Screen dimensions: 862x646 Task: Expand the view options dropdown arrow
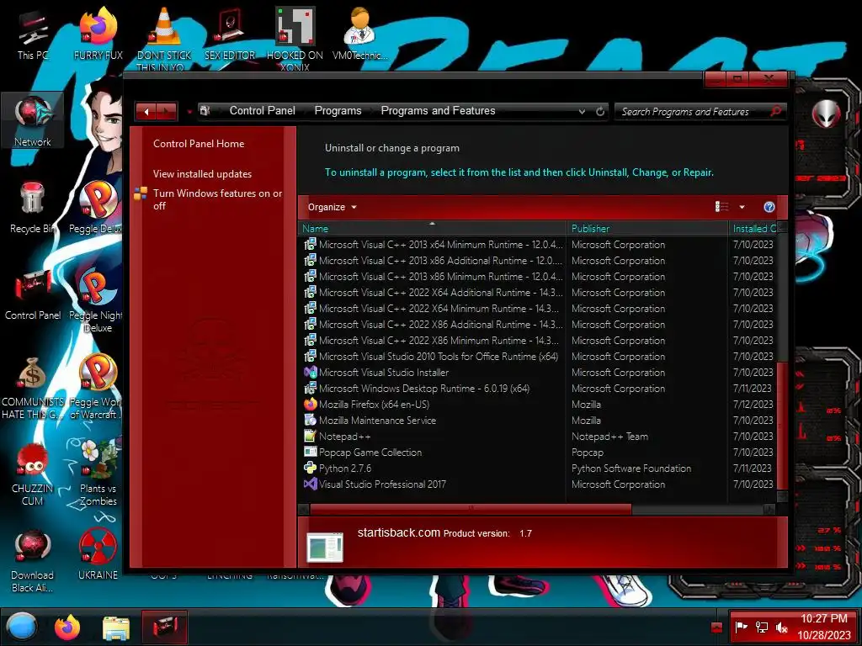[x=742, y=207]
